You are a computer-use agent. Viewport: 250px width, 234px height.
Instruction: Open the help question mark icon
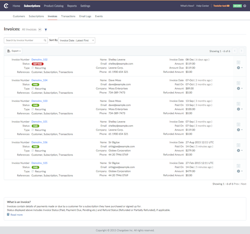[245, 6]
